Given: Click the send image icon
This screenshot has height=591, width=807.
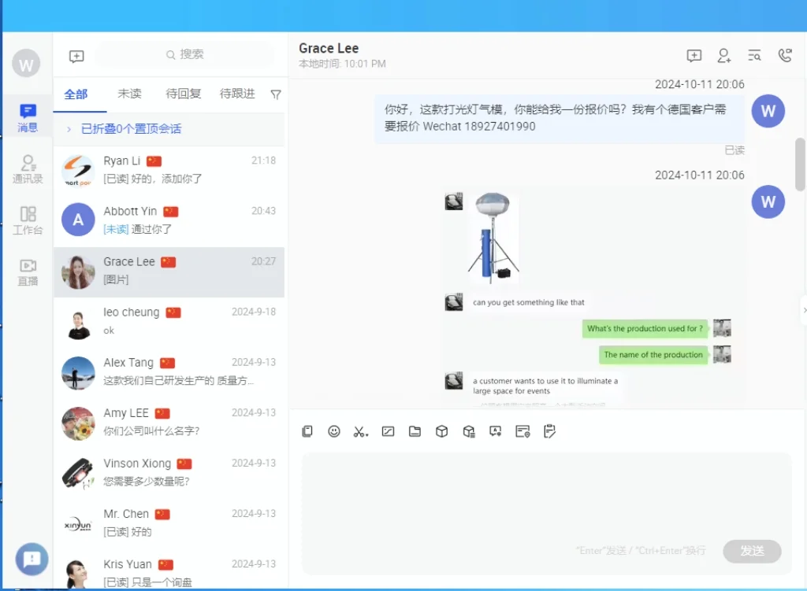Looking at the screenshot, I should click(x=388, y=431).
